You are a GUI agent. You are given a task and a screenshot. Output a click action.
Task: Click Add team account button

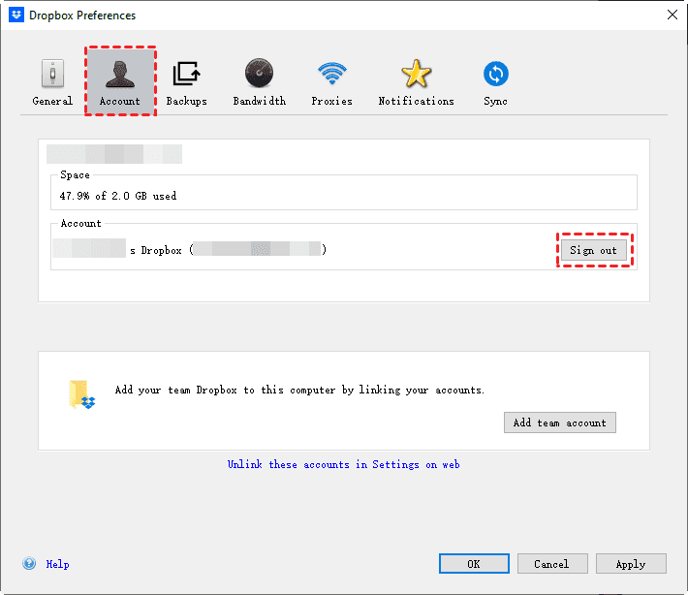pos(560,423)
